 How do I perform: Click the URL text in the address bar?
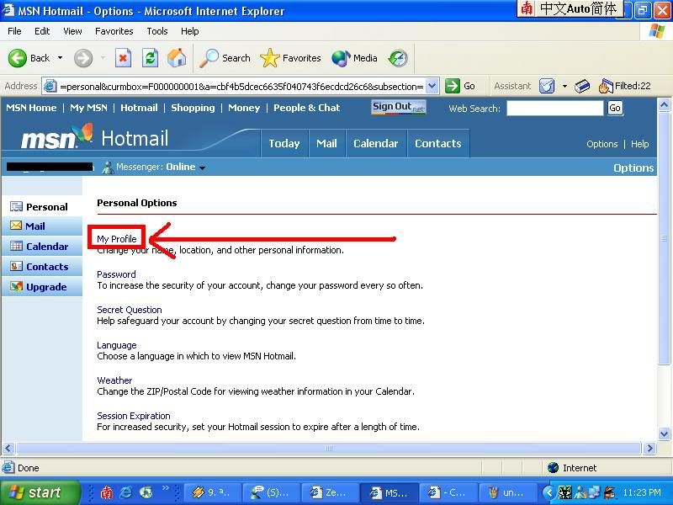coord(241,87)
